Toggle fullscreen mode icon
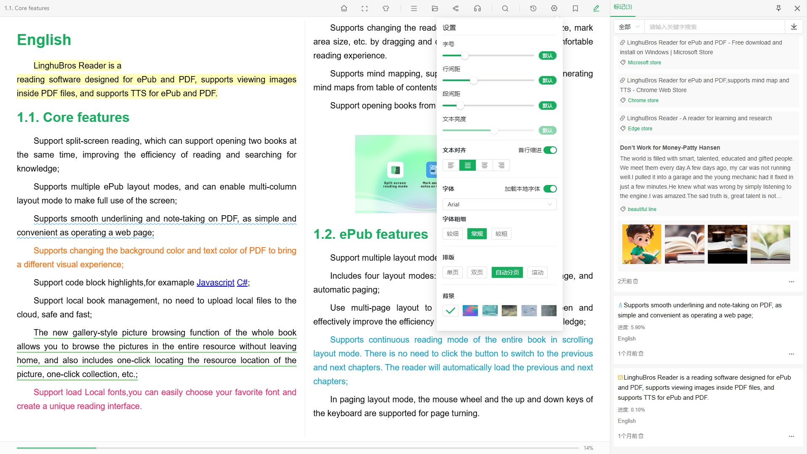The height and width of the screenshot is (454, 807). tap(364, 8)
